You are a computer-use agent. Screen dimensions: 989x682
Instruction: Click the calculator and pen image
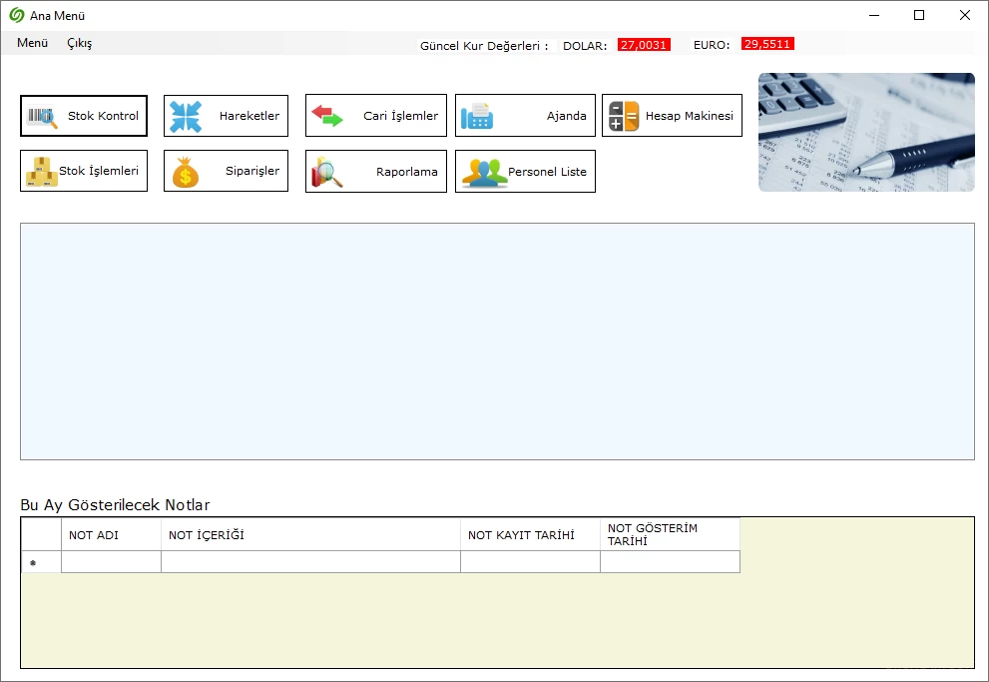pyautogui.click(x=866, y=132)
